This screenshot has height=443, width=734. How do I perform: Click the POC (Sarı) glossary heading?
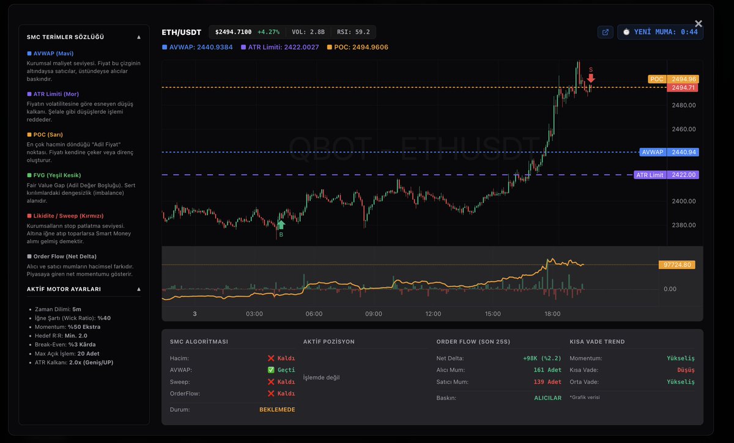click(48, 134)
